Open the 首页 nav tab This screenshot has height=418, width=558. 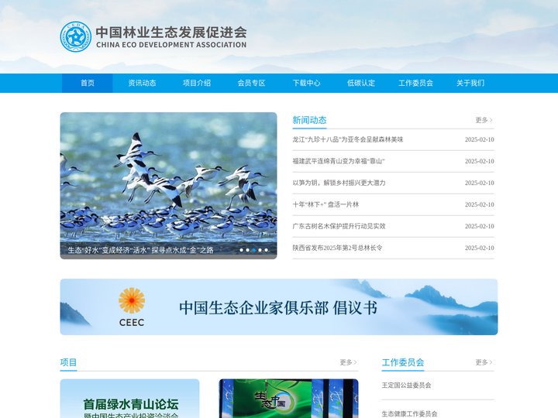[x=87, y=83]
